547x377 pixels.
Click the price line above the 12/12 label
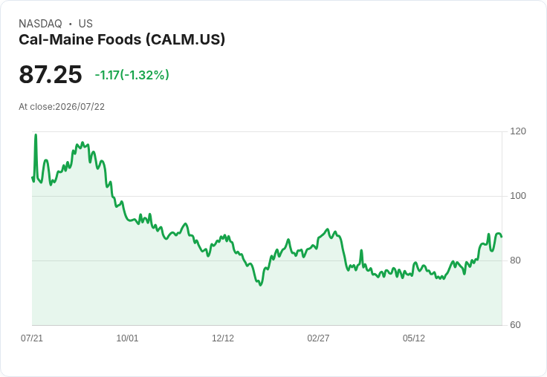(x=222, y=237)
